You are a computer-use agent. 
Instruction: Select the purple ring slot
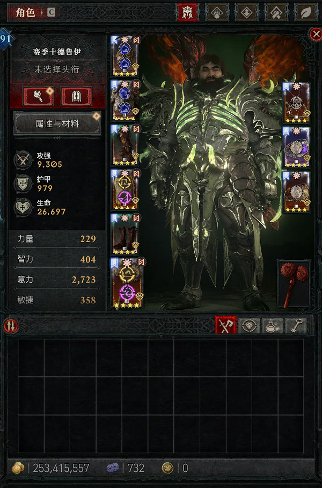[296, 147]
